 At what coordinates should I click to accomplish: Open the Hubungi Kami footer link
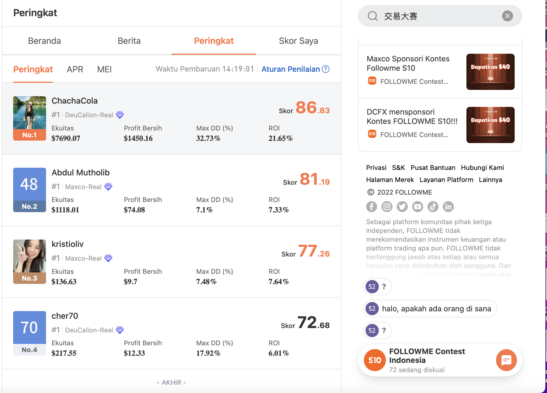[x=482, y=167]
